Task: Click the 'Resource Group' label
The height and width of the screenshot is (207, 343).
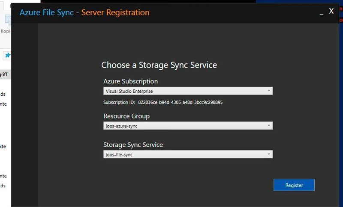Action: point(126,116)
